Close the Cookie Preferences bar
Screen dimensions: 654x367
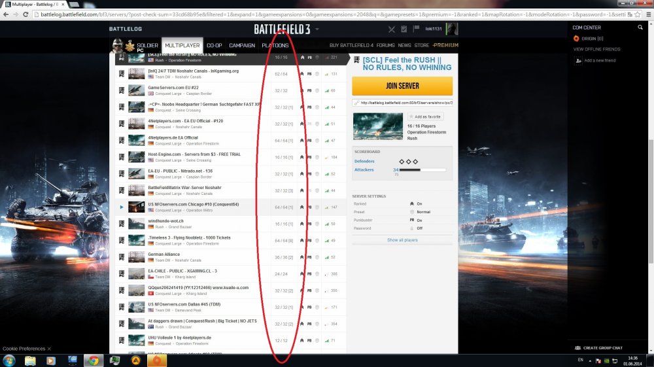pyautogui.click(x=49, y=349)
